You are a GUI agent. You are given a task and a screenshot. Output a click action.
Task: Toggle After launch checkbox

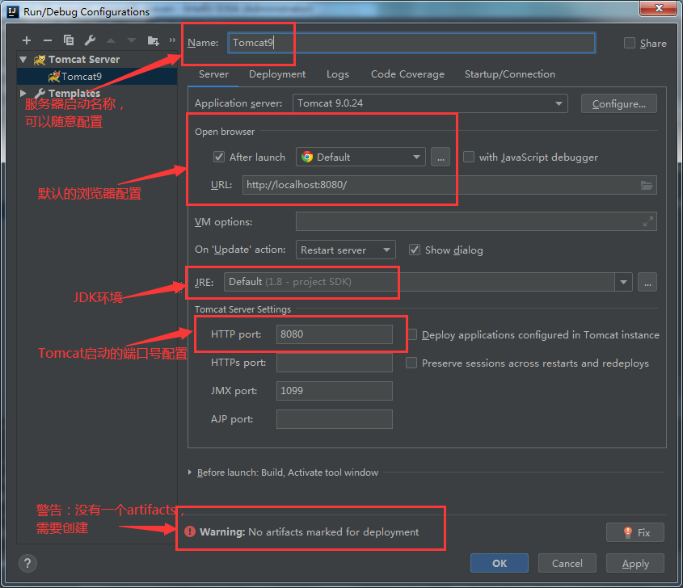pyautogui.click(x=219, y=157)
